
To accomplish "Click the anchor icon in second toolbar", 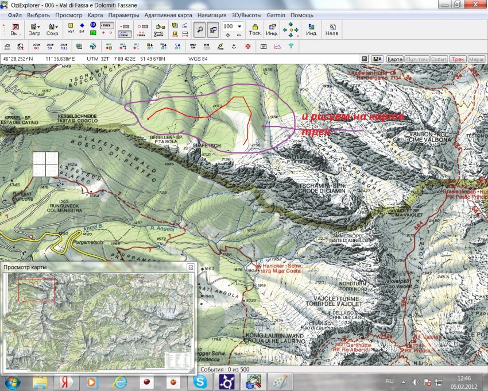I will click(234, 46).
